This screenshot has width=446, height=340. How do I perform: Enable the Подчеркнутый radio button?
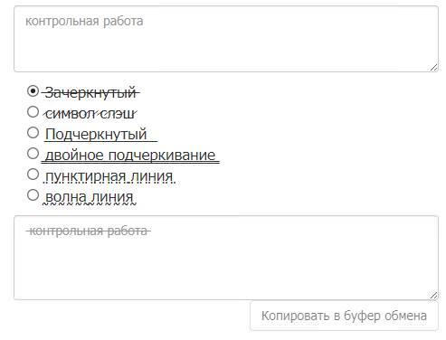click(x=33, y=133)
